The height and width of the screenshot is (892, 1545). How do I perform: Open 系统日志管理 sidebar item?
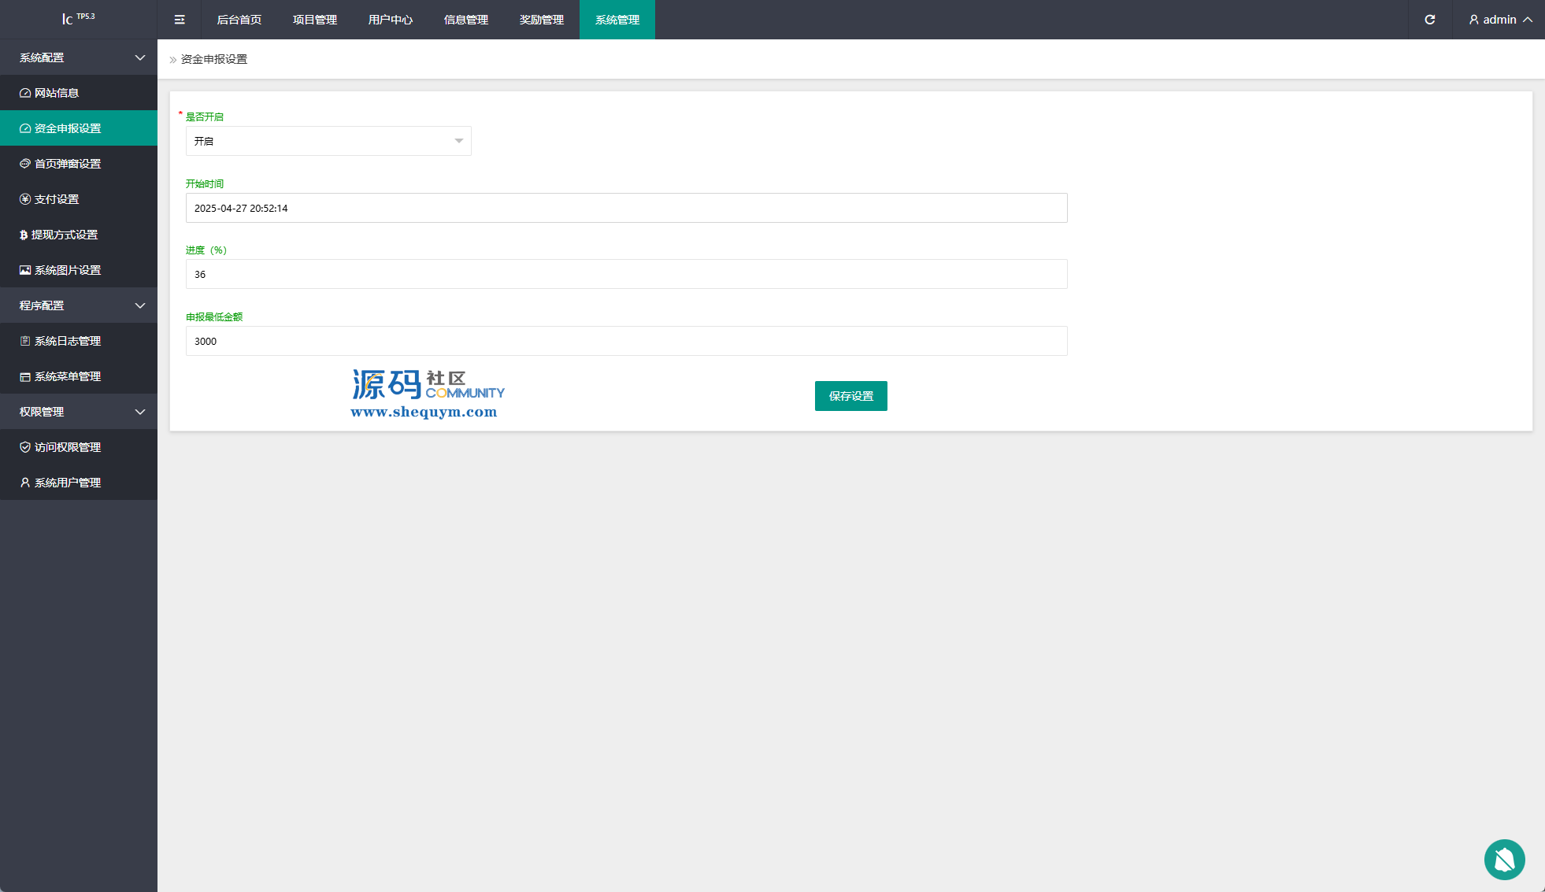tap(68, 341)
